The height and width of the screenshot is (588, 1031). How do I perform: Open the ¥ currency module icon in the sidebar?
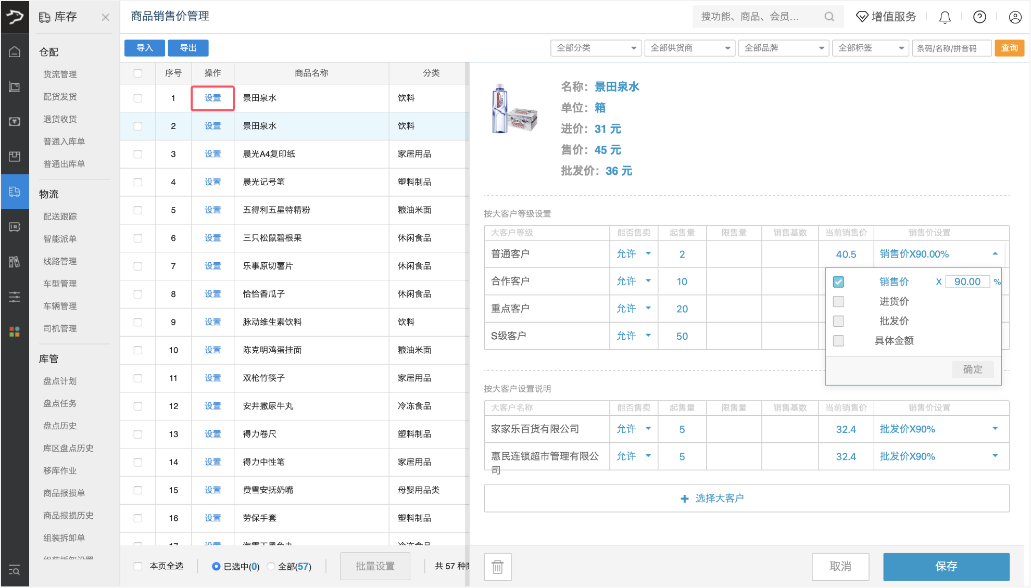pyautogui.click(x=15, y=121)
